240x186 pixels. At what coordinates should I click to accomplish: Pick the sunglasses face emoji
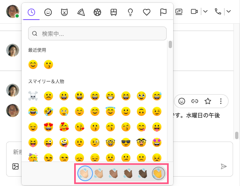point(126,142)
